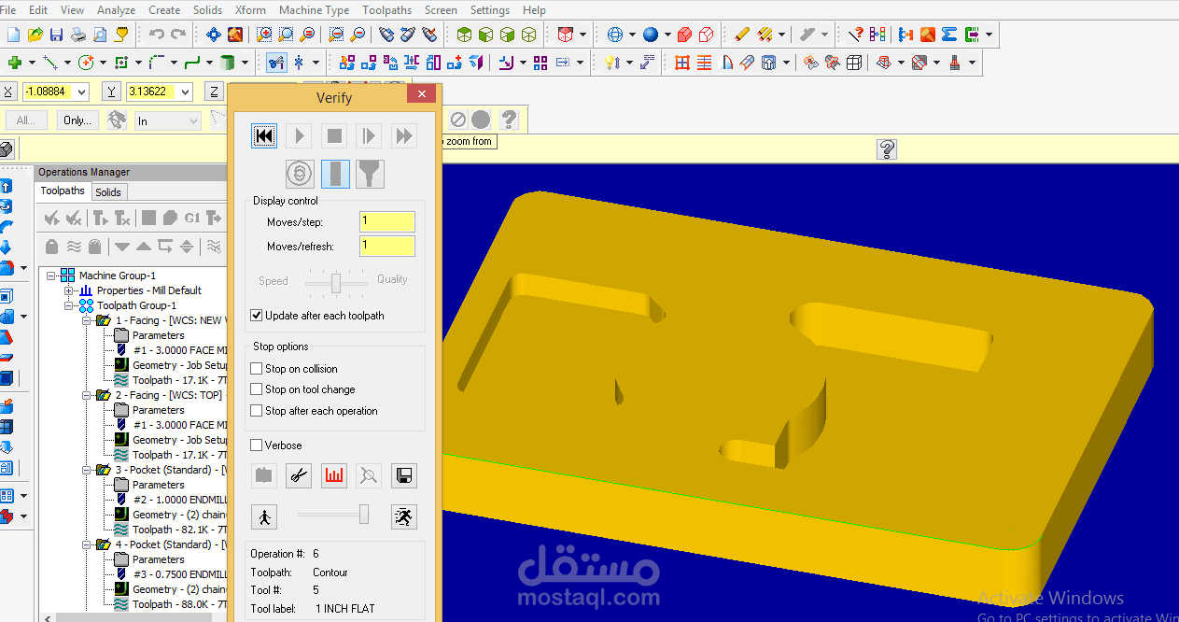
Task: Open the Solids menu in menu bar
Action: click(x=207, y=10)
